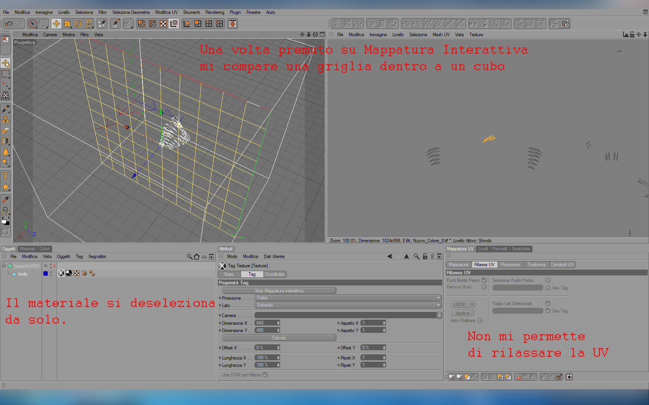Open the Rendering menu
The width and height of the screenshot is (649, 405).
pyautogui.click(x=215, y=12)
